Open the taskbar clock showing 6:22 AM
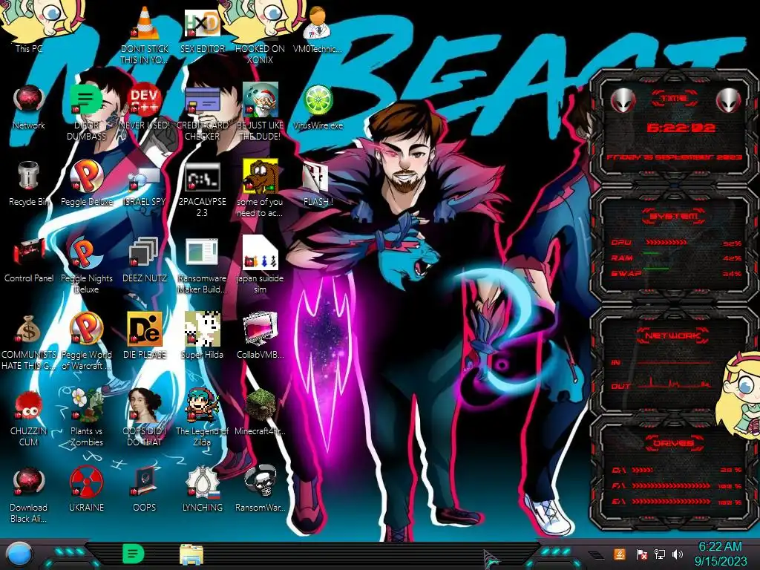 click(x=720, y=554)
